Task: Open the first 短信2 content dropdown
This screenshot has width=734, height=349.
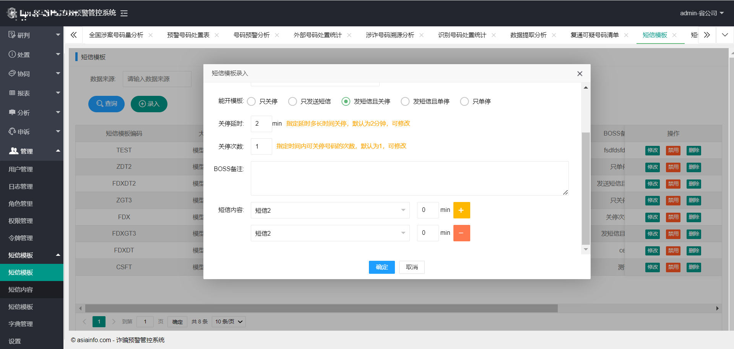Action: [330, 210]
